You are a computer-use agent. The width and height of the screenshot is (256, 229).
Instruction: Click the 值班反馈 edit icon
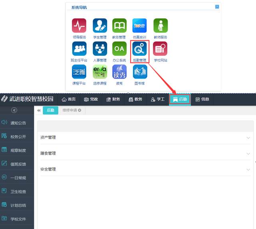4,163
